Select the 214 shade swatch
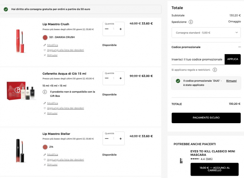 tap(45, 147)
